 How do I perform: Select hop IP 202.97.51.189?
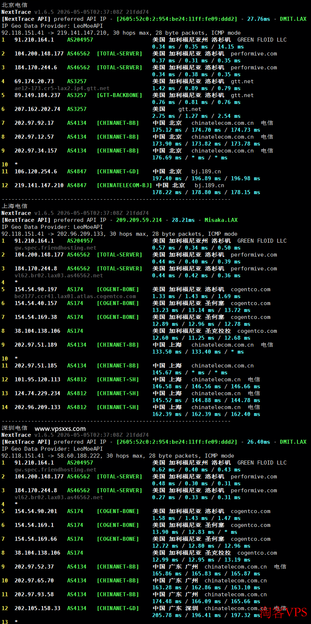[36, 345]
